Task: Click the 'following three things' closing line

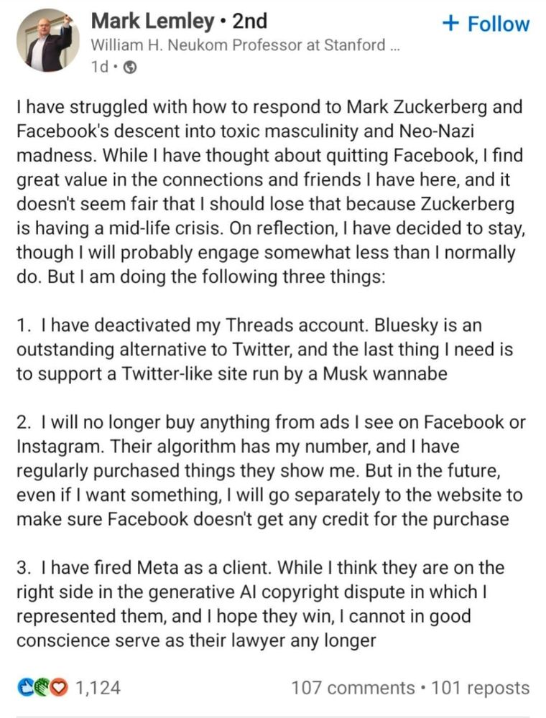Action: (200, 276)
